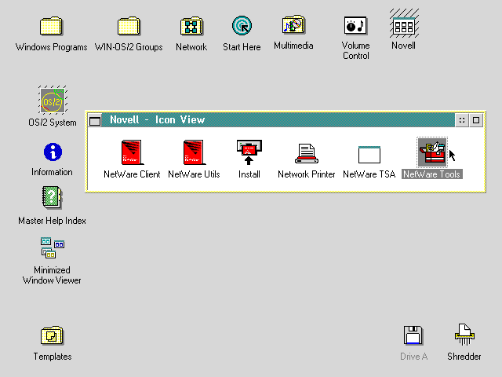Screen dimensions: 502x377
Task: Click the "Templates" label text
Action: [53, 357]
